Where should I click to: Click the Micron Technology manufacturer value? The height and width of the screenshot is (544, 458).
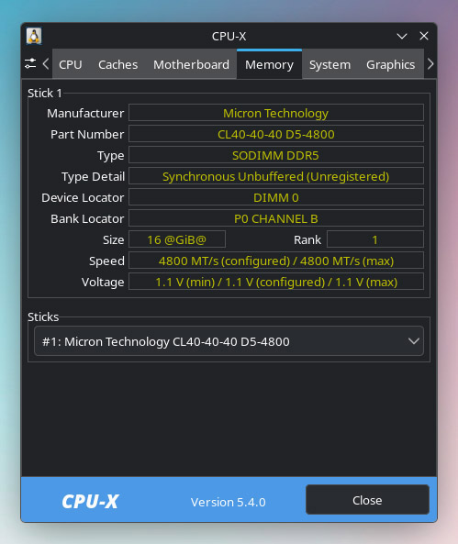(x=276, y=113)
